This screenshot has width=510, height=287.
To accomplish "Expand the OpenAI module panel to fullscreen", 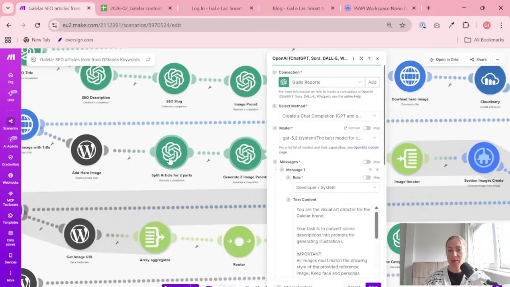I will 361,59.
